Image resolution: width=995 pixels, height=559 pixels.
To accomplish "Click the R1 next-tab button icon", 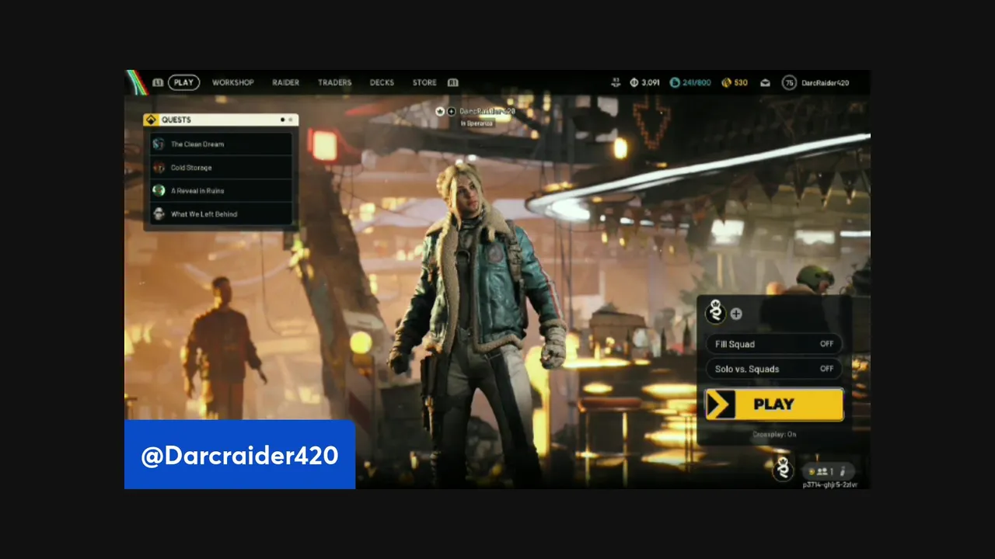I will point(452,82).
